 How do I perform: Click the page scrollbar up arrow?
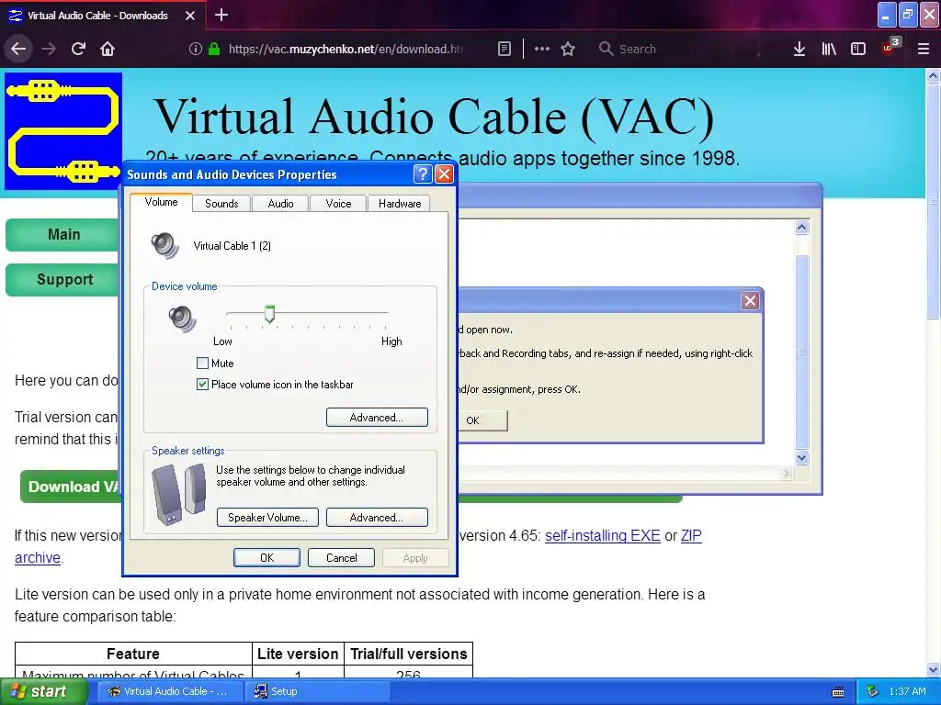click(933, 76)
